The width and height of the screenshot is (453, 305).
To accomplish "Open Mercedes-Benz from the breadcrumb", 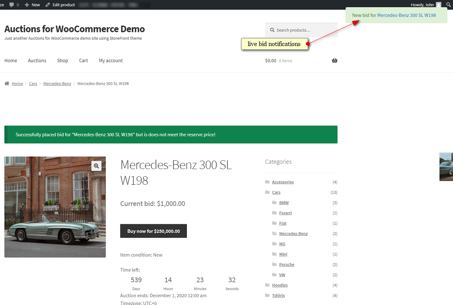I will pyautogui.click(x=57, y=83).
